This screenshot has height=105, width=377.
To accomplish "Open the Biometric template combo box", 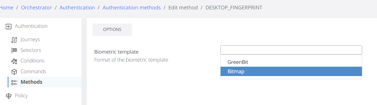I will coord(291,50).
